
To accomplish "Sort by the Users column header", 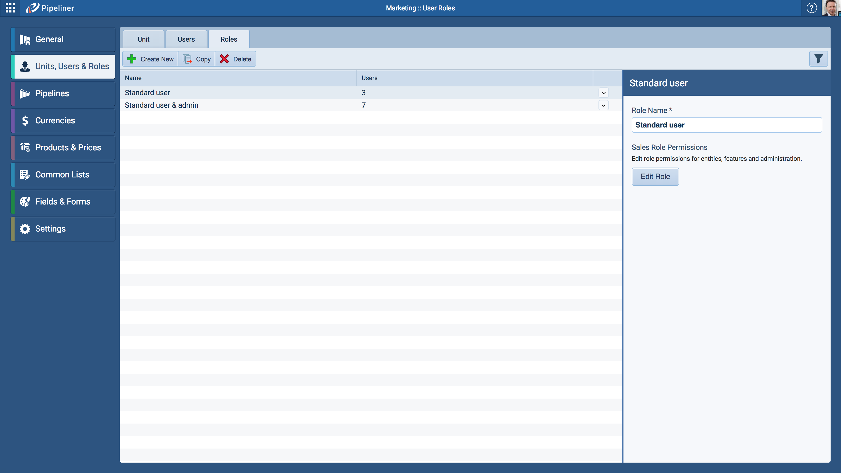I will tap(369, 78).
